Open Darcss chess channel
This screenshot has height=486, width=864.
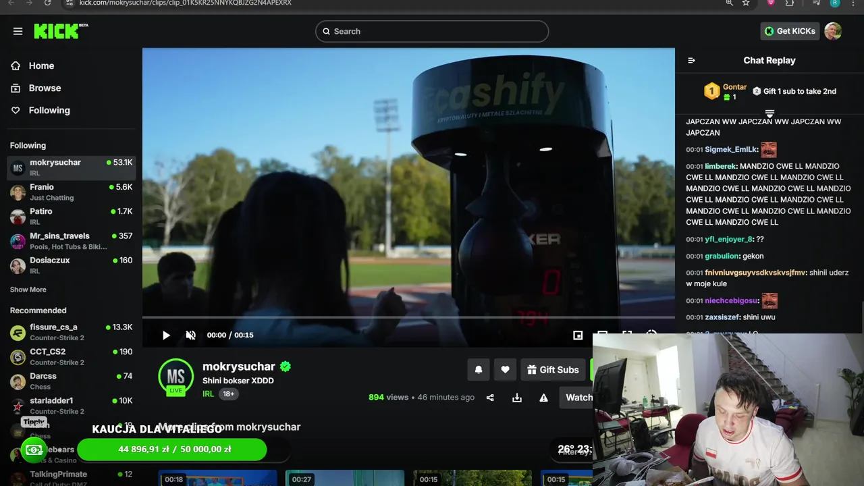coord(71,381)
